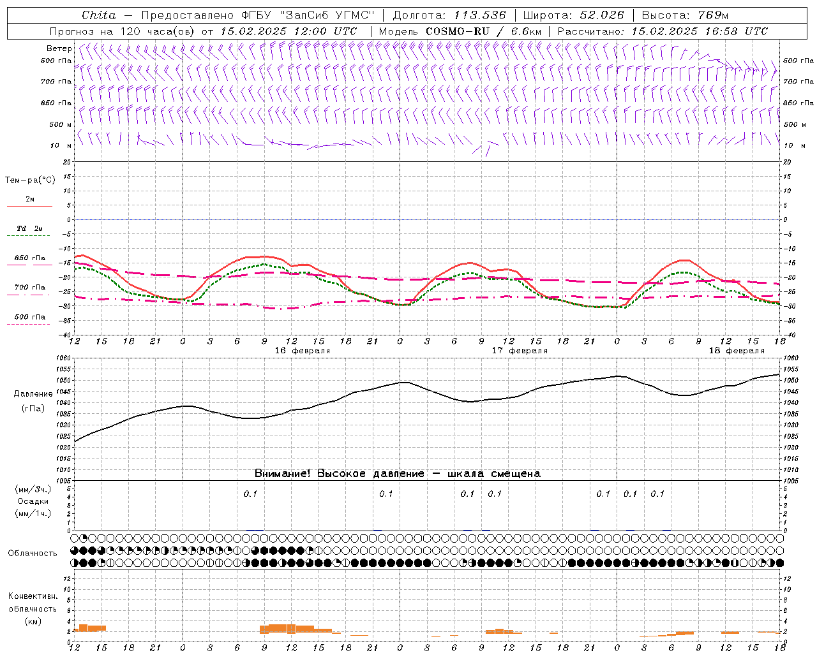Click the "700 гПа" temperature legend label
The height and width of the screenshot is (653, 817).
30,287
